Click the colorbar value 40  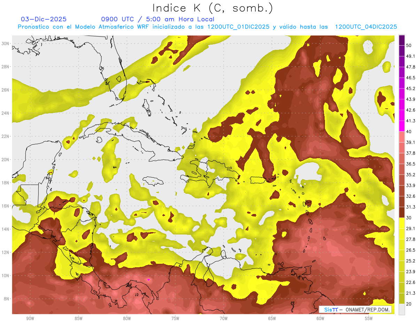pos(409,132)
